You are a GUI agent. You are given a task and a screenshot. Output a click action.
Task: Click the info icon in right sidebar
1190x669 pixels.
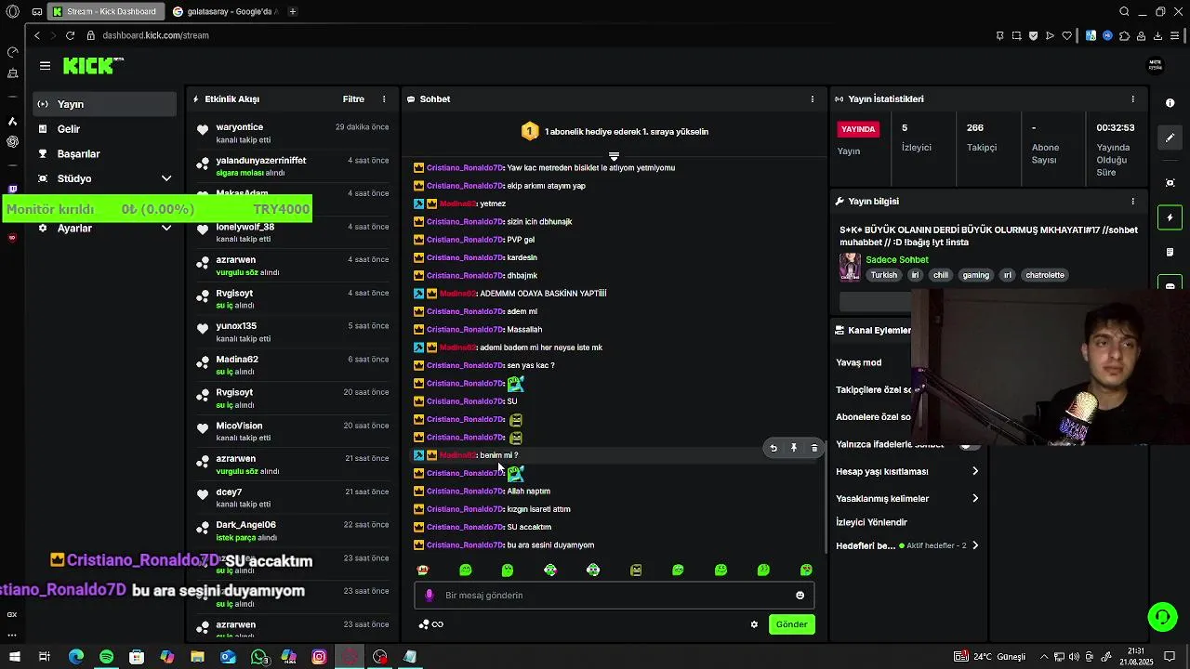point(1170,103)
